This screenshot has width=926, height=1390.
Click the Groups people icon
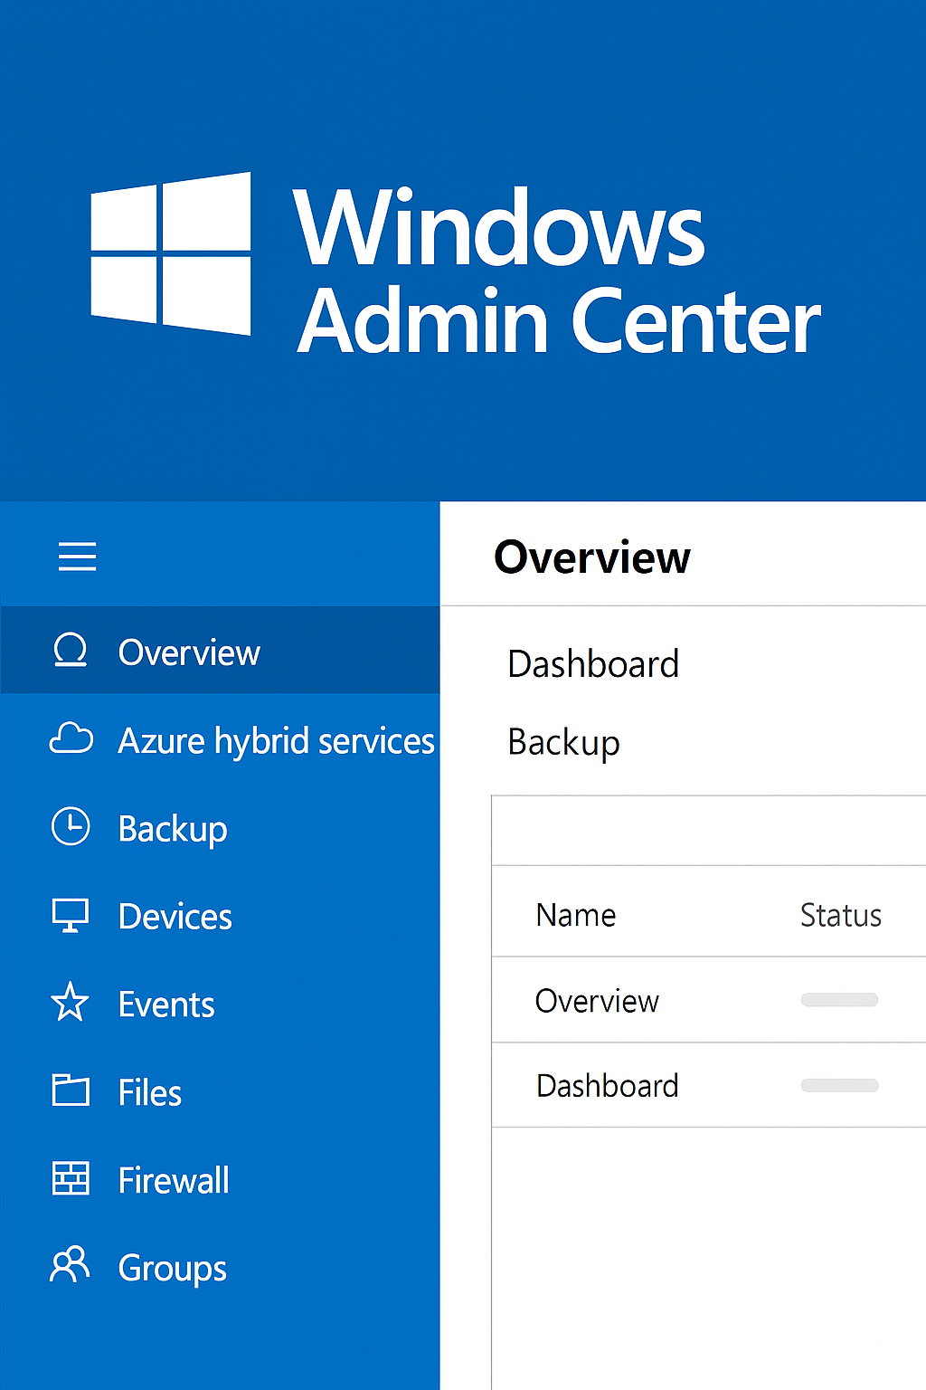click(70, 1266)
